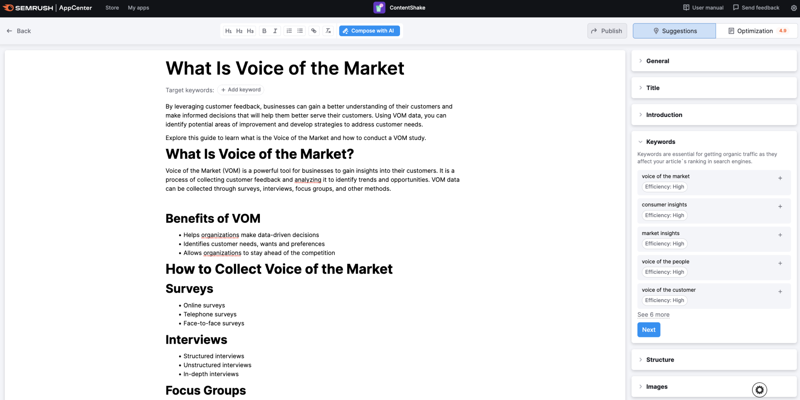Image resolution: width=800 pixels, height=400 pixels.
Task: Toggle bold formatting
Action: [x=264, y=31]
